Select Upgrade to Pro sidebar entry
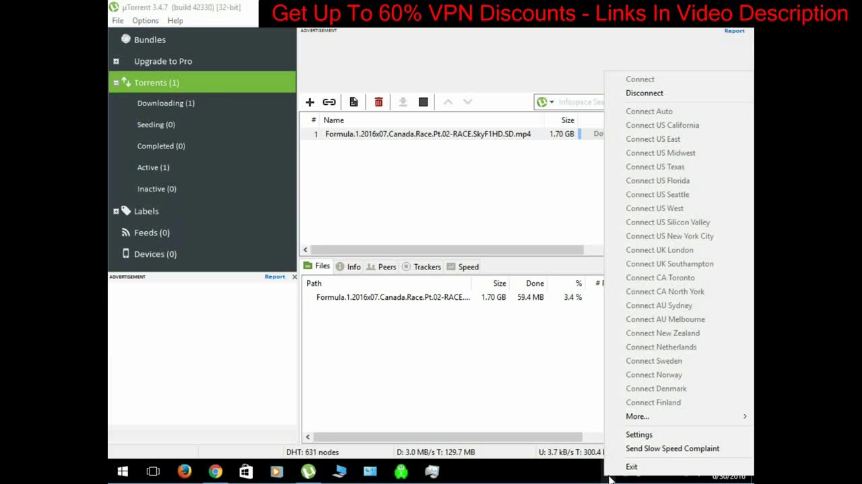 [x=163, y=61]
